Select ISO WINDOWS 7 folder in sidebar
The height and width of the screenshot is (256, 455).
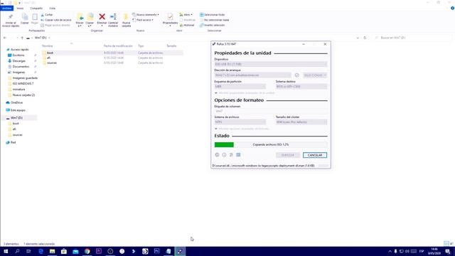pos(23,84)
